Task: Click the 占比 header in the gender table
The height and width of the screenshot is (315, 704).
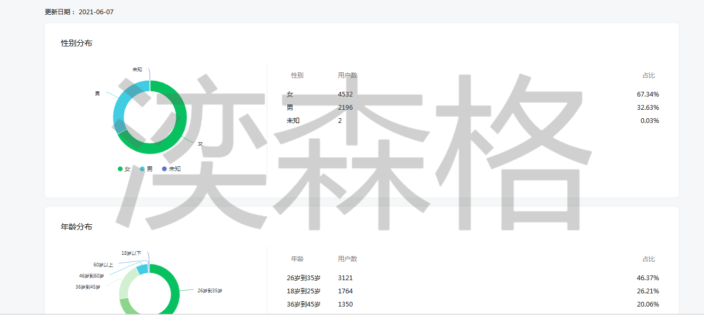Action: (649, 75)
